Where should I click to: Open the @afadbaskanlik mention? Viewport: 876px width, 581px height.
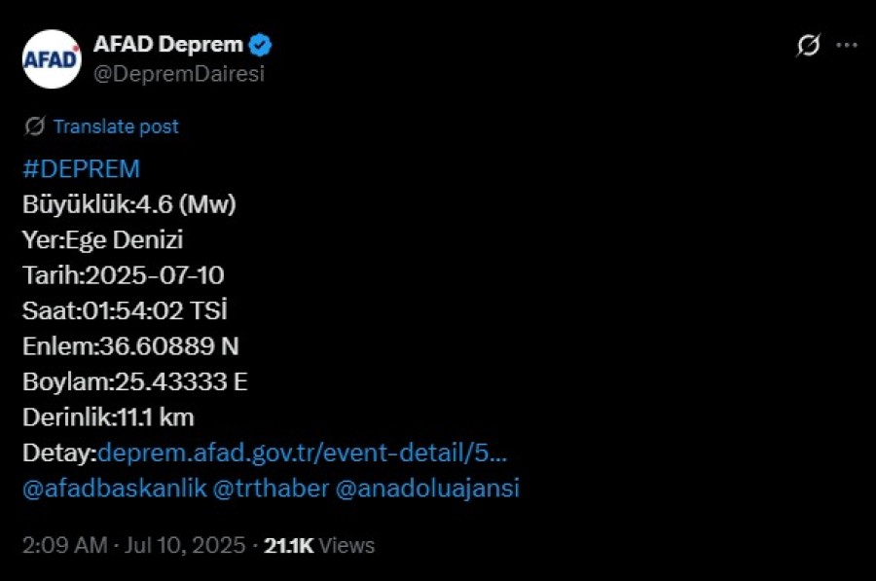[115, 488]
